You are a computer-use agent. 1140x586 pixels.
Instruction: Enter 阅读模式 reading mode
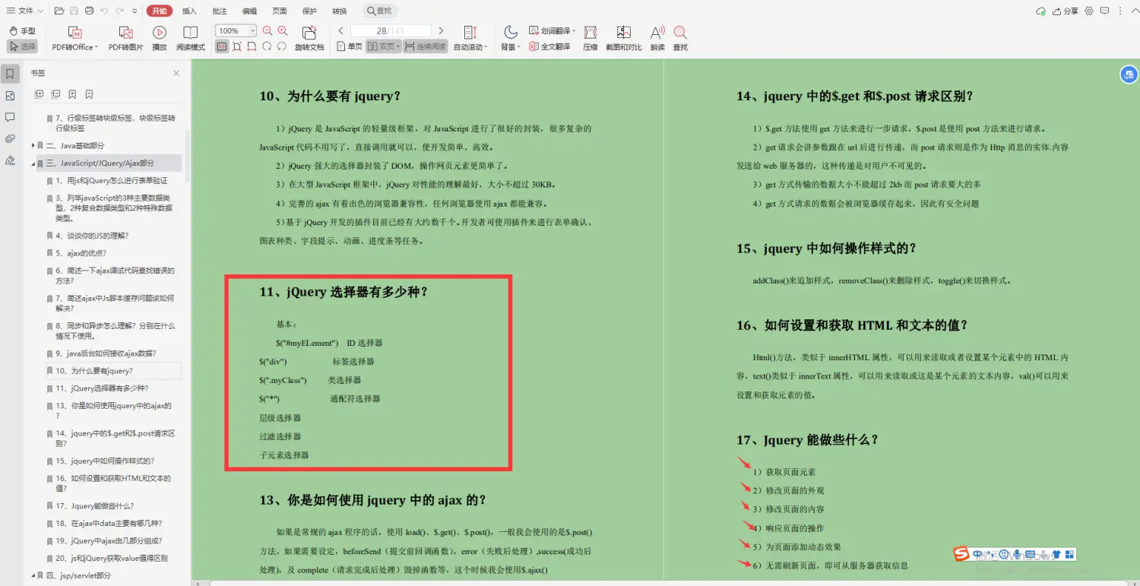(x=191, y=38)
